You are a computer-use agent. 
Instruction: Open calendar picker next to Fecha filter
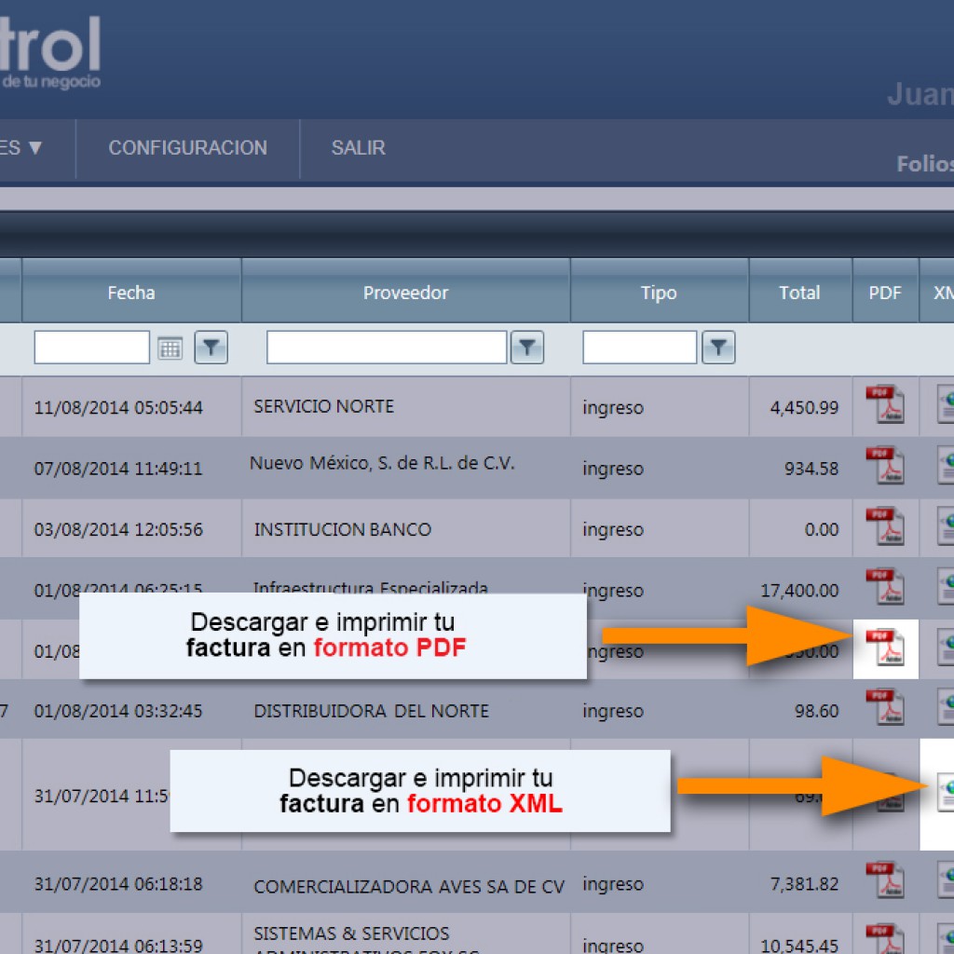click(170, 348)
